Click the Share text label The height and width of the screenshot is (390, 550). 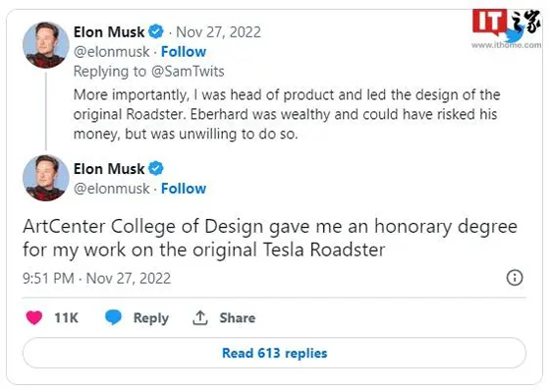[x=238, y=317]
